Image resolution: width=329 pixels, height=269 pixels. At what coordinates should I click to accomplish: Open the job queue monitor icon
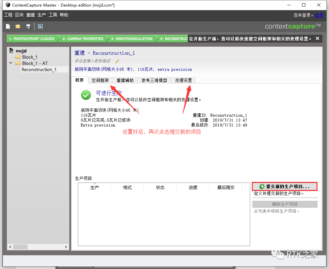[x=40, y=27]
